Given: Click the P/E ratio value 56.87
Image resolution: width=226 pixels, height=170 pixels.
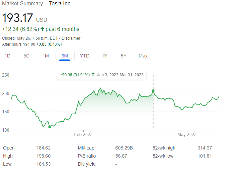Looking at the screenshot, I should tap(121, 156).
